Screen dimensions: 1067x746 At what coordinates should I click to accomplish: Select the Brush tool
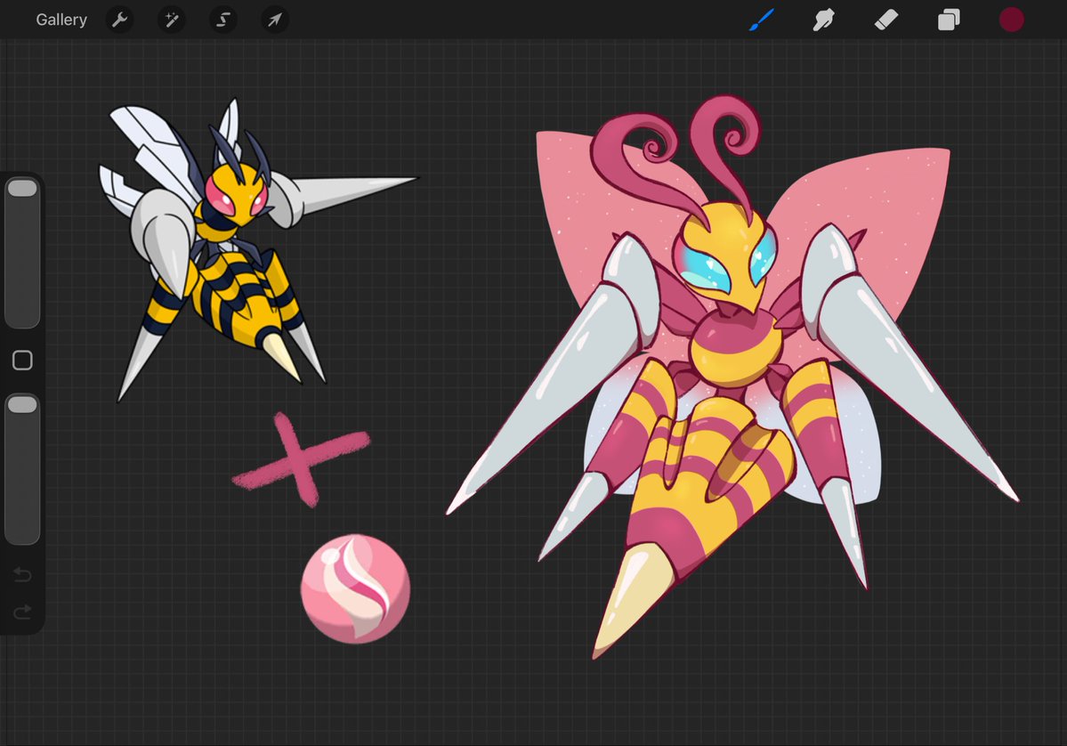tap(762, 20)
